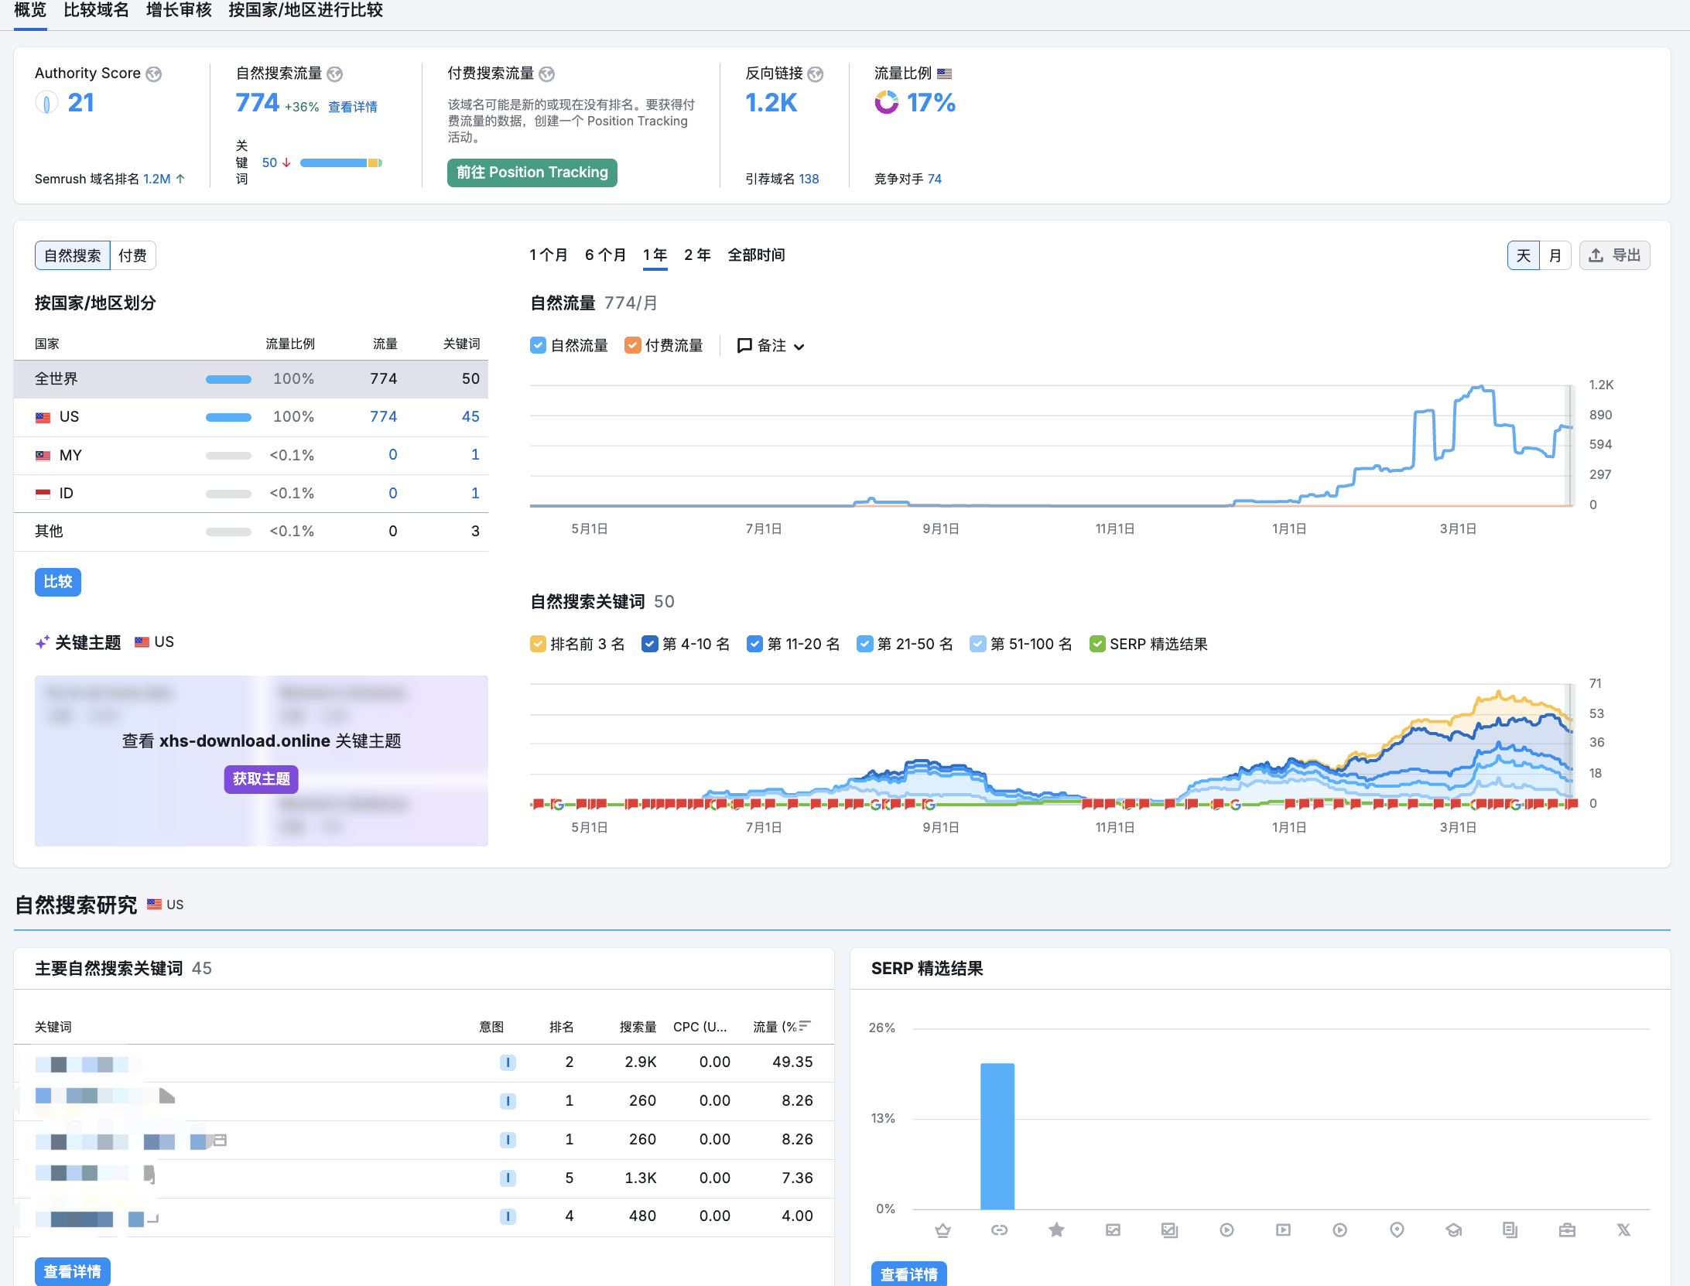Toggle the 付费流量 checkbox

point(633,345)
